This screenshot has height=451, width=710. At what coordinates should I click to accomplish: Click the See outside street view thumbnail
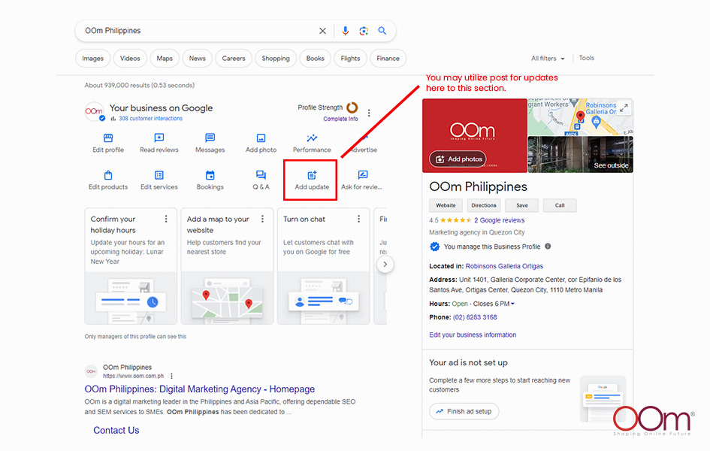point(580,155)
